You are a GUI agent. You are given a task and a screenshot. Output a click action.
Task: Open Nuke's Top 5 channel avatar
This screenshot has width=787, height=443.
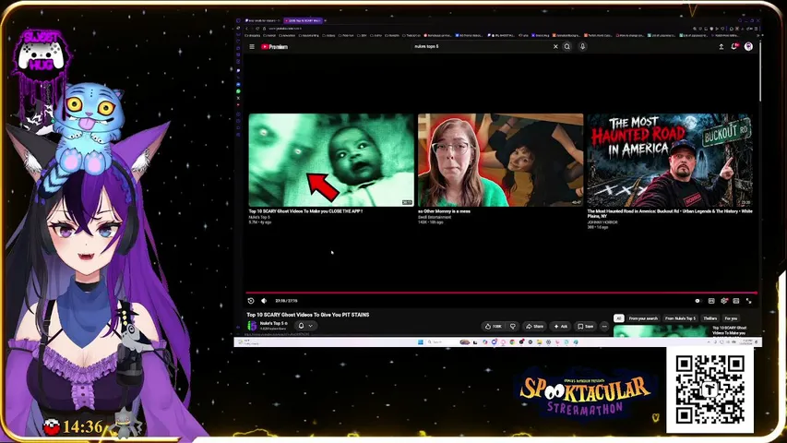point(252,326)
